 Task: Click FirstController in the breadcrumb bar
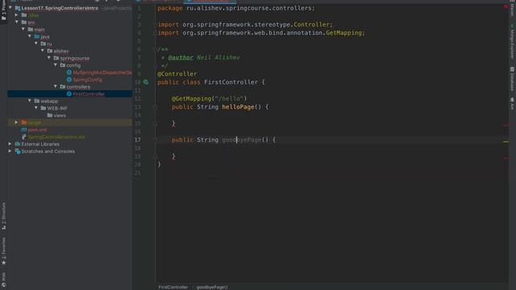[x=173, y=287]
